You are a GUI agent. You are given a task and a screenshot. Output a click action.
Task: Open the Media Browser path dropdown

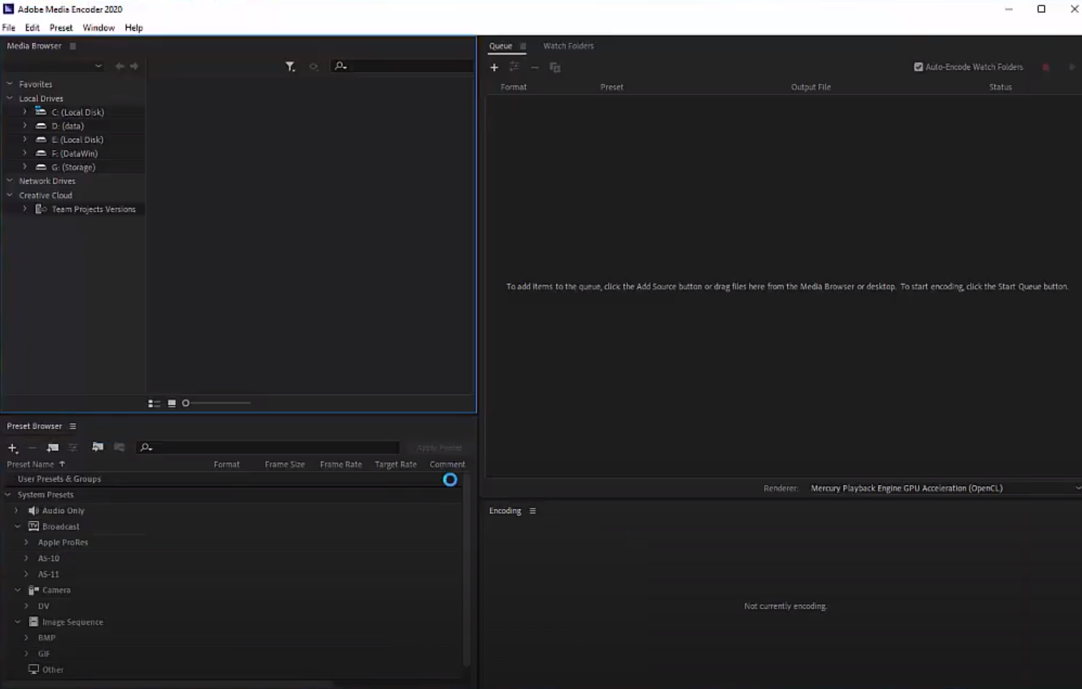click(x=54, y=66)
